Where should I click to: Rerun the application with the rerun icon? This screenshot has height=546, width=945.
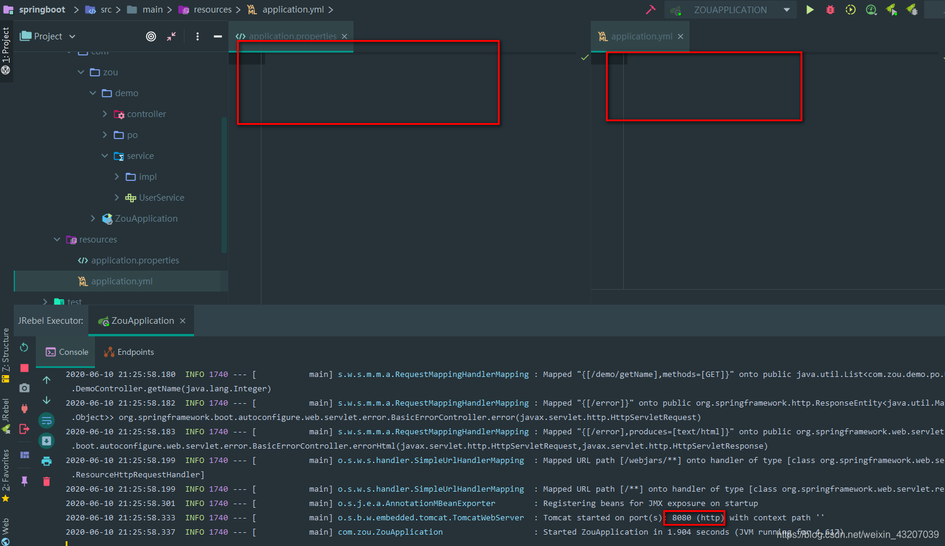[24, 347]
